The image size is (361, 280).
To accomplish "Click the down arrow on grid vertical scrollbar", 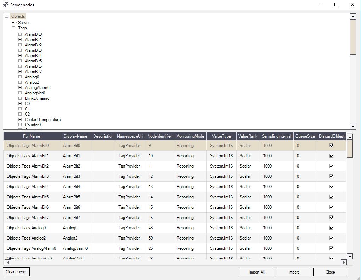I will pyautogui.click(x=350, y=256).
